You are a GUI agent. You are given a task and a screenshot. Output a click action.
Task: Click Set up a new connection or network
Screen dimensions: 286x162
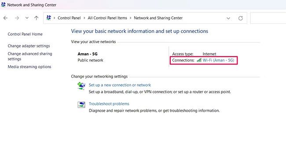click(120, 85)
